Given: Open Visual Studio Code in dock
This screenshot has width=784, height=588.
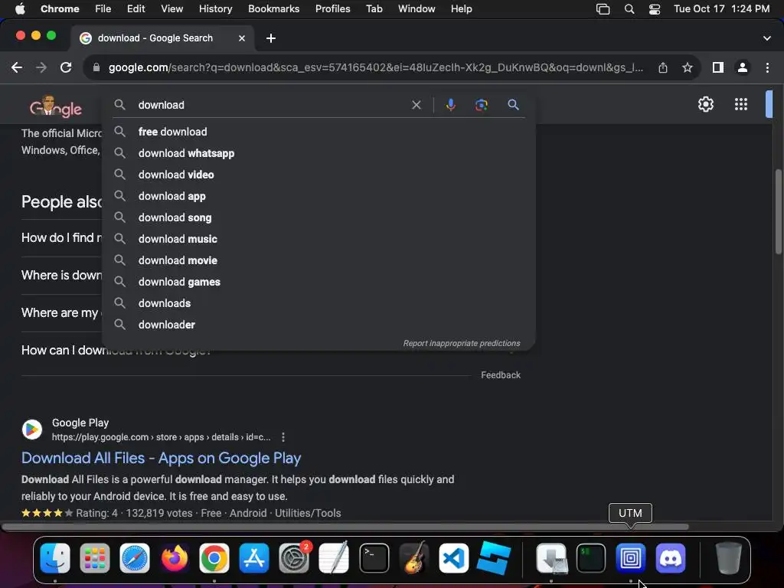Looking at the screenshot, I should tap(454, 558).
